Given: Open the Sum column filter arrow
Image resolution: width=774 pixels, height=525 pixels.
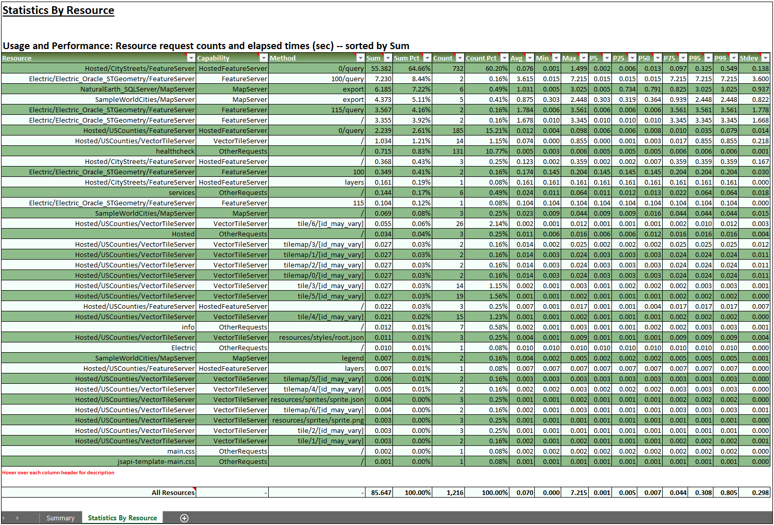Looking at the screenshot, I should point(388,58).
